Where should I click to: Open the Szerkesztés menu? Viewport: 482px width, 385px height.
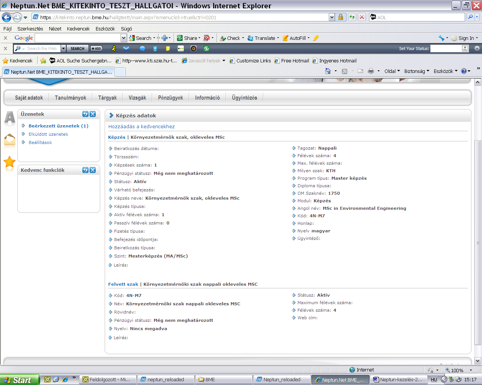tap(30, 29)
